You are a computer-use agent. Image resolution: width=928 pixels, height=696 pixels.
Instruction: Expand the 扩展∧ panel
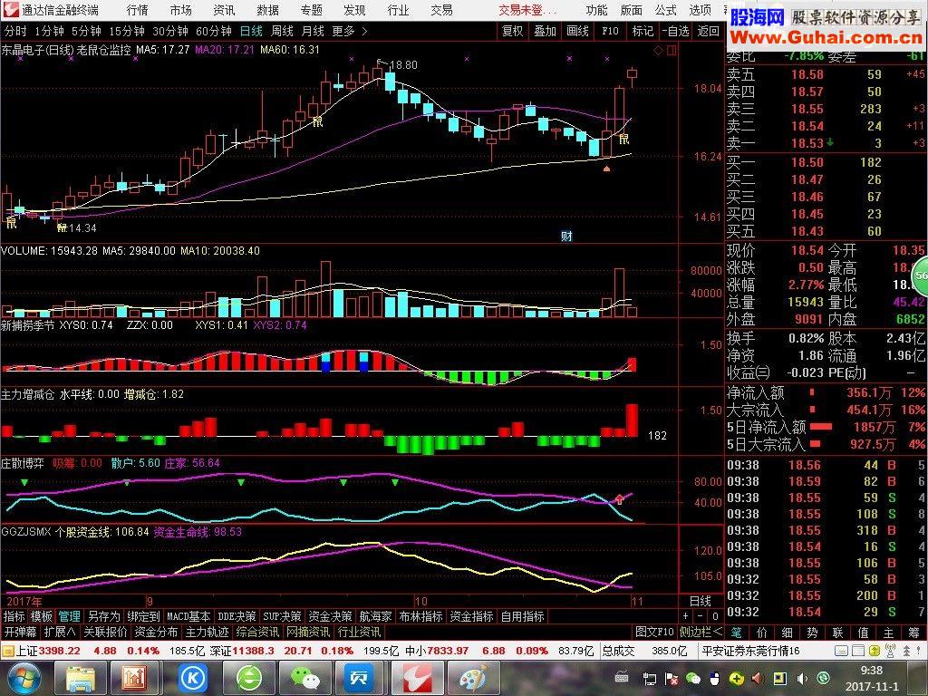pos(60,632)
